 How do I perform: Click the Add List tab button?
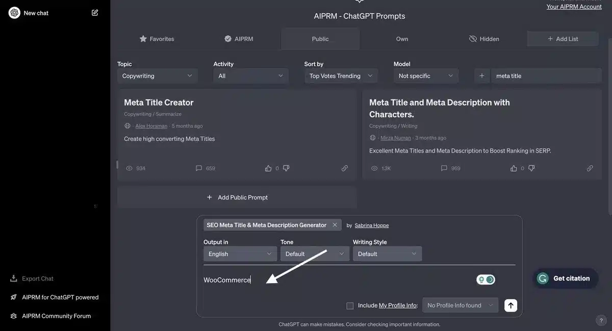(563, 39)
